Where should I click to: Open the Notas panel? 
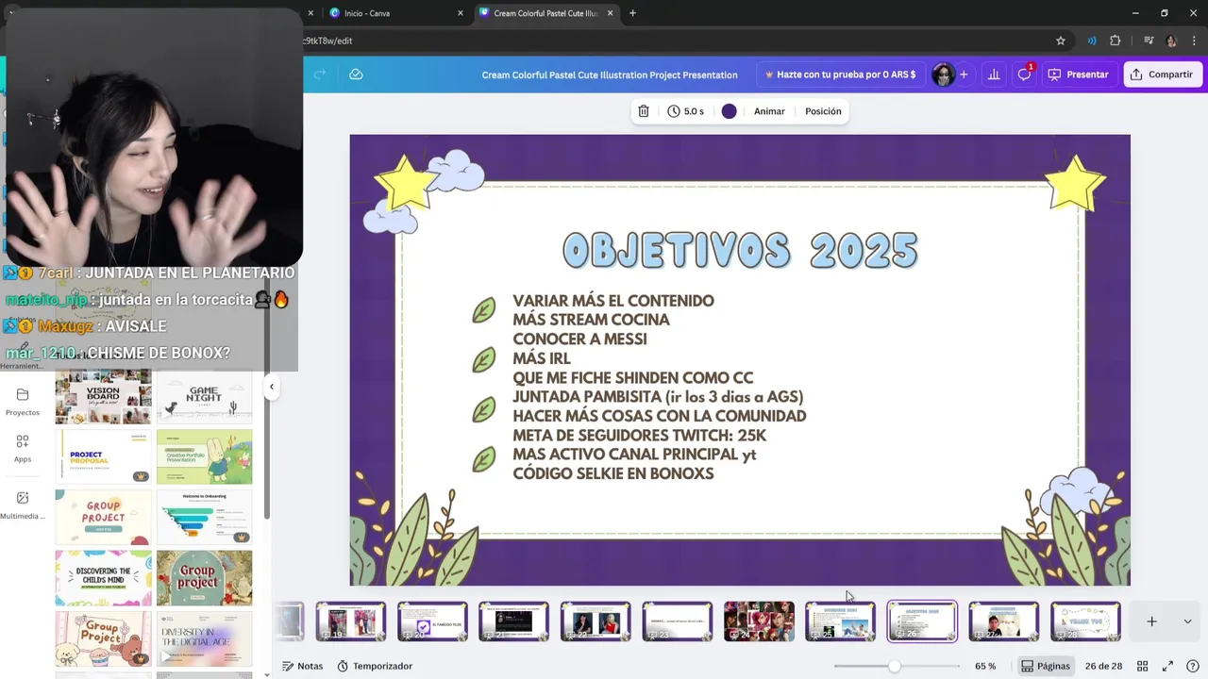[302, 666]
